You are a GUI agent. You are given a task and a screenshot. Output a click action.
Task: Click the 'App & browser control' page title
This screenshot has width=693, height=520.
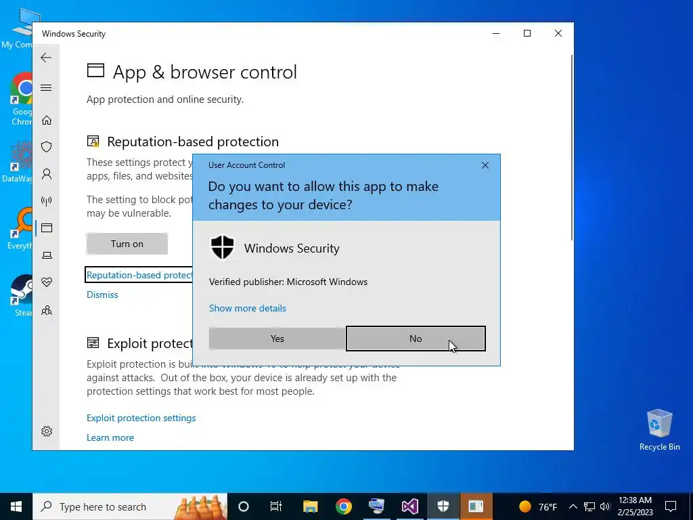(204, 72)
